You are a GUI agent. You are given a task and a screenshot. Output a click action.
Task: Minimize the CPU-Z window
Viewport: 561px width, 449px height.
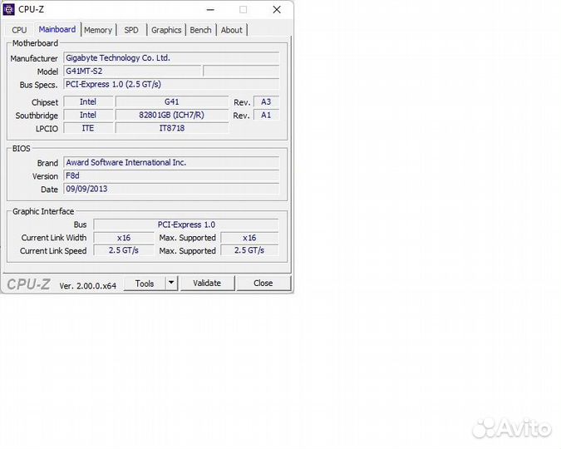click(210, 10)
